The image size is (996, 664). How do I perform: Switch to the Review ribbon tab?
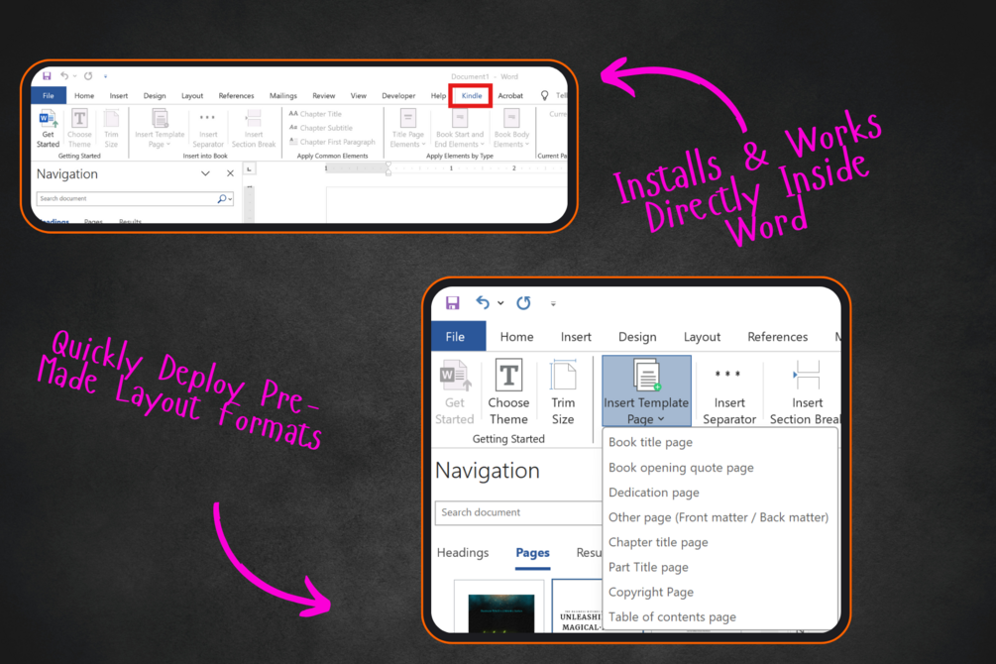point(323,96)
